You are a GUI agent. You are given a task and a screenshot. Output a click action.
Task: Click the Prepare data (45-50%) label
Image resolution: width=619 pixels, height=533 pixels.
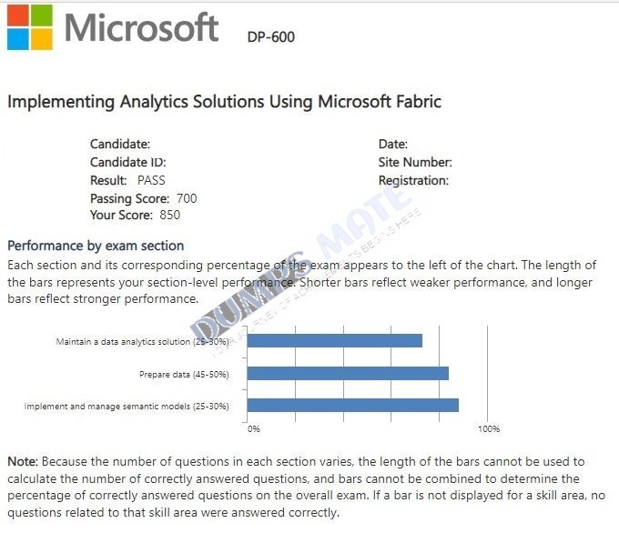coord(184,375)
